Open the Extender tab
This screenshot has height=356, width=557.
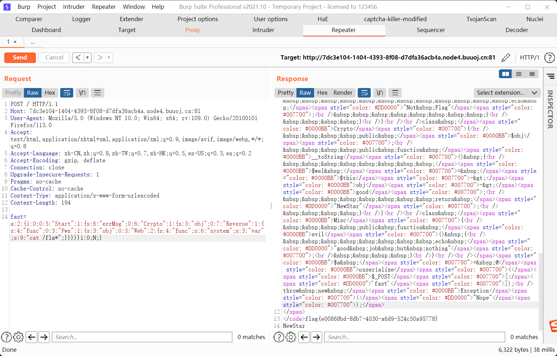click(131, 19)
